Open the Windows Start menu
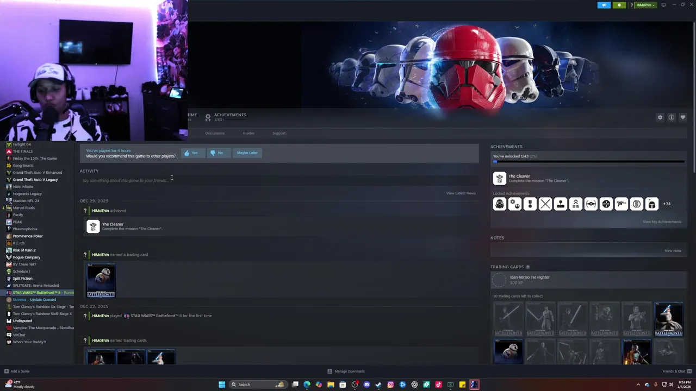The width and height of the screenshot is (696, 391). [222, 384]
